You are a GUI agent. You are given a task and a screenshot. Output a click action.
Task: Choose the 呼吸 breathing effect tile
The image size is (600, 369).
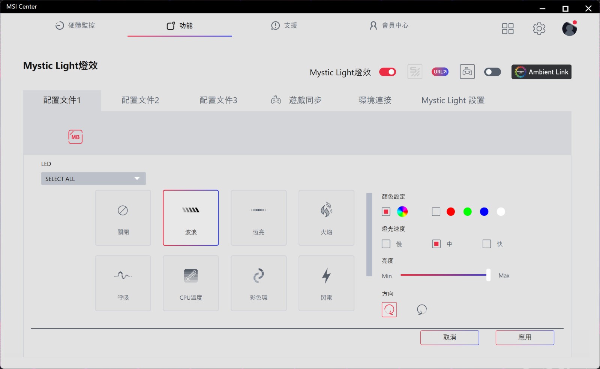123,283
